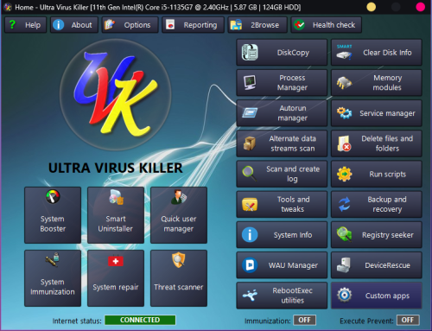Launch the Quick user manager module
The image size is (432, 331).
click(179, 215)
